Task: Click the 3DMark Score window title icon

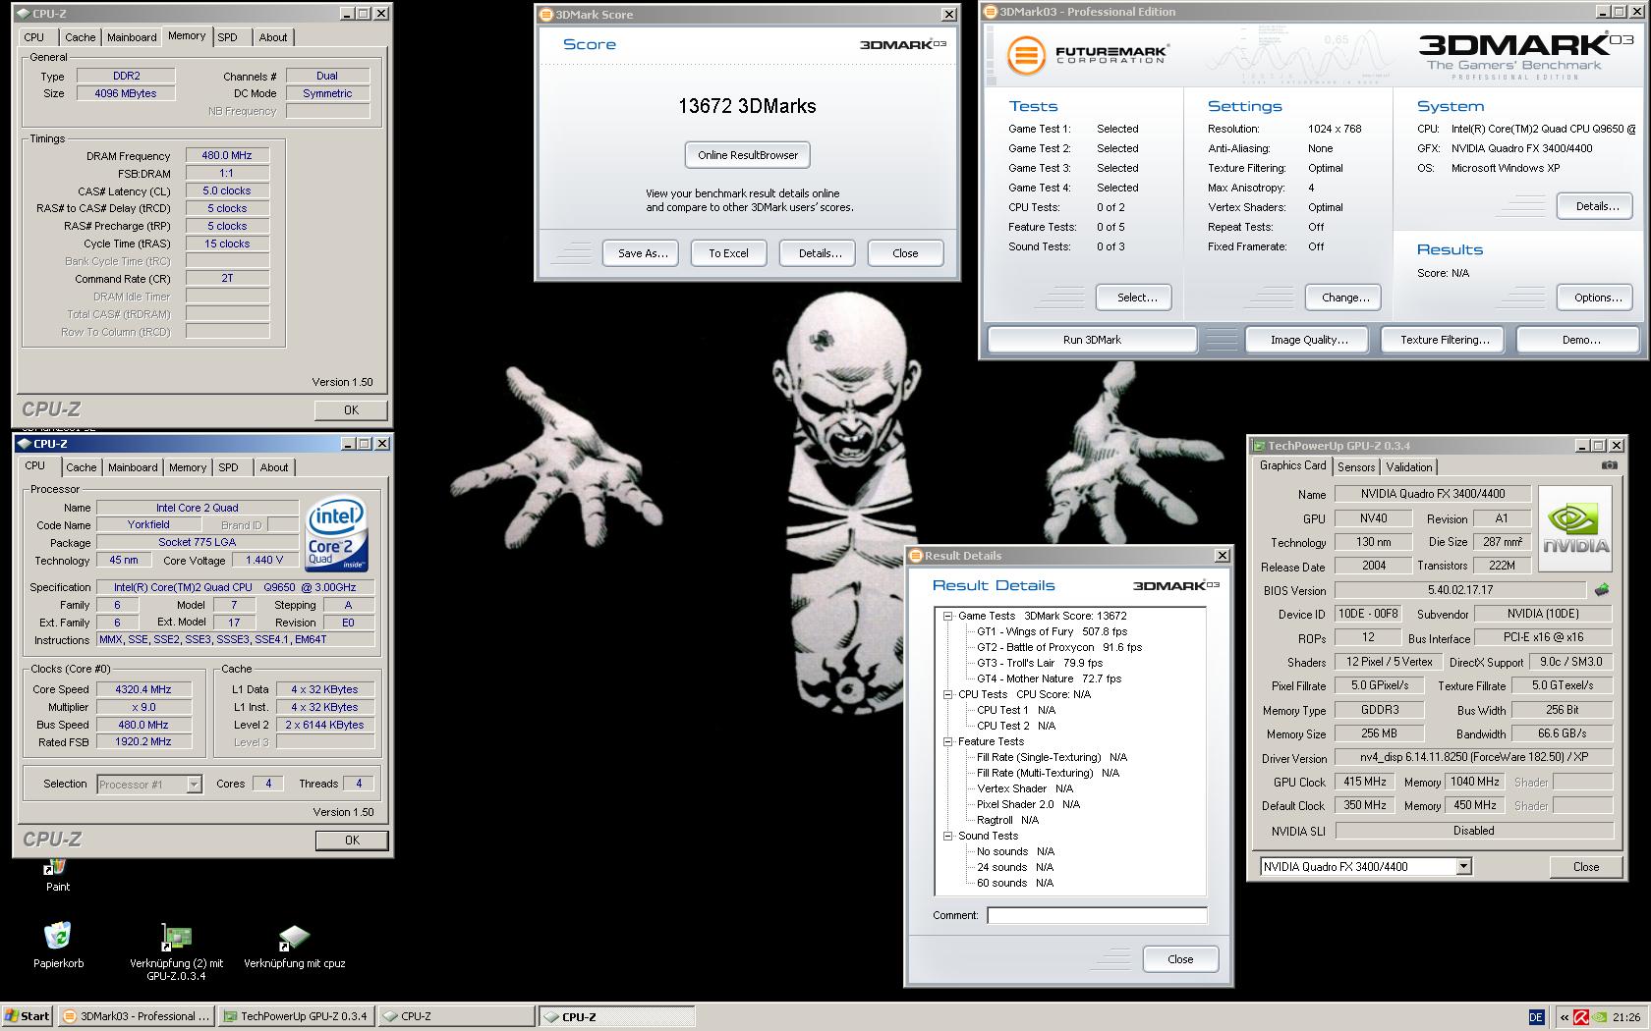Action: 546,15
